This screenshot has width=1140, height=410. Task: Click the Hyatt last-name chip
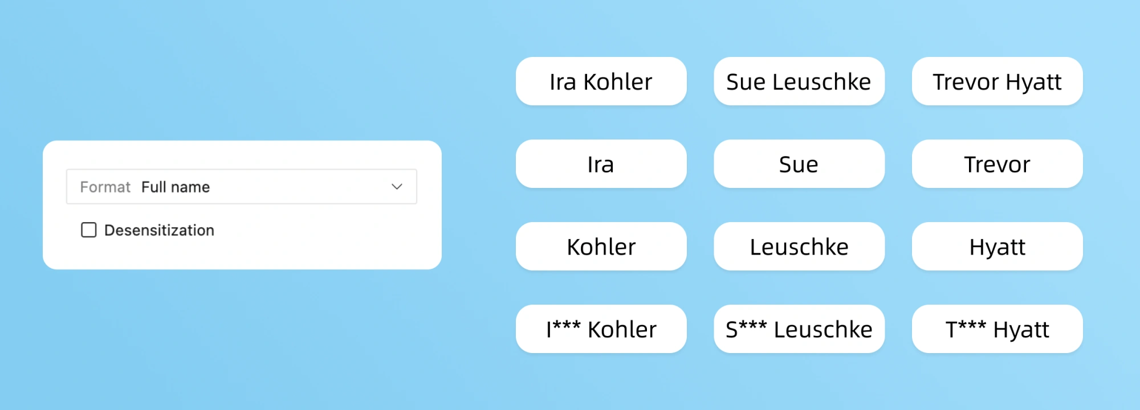click(x=997, y=247)
